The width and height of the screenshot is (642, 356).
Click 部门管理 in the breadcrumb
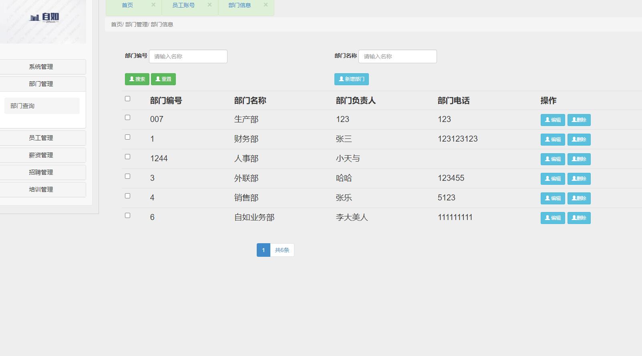click(137, 24)
